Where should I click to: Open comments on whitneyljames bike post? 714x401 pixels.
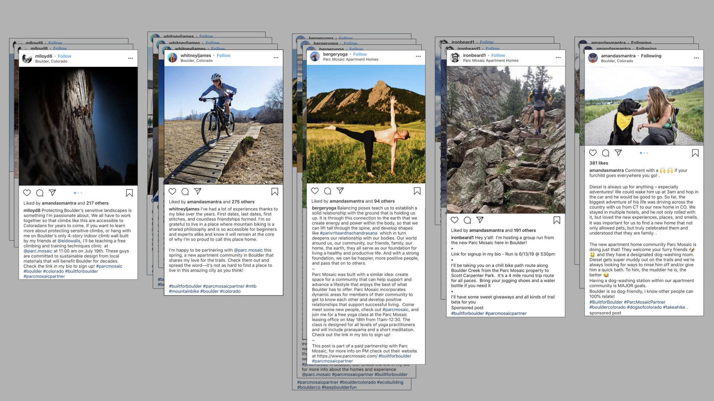point(185,192)
